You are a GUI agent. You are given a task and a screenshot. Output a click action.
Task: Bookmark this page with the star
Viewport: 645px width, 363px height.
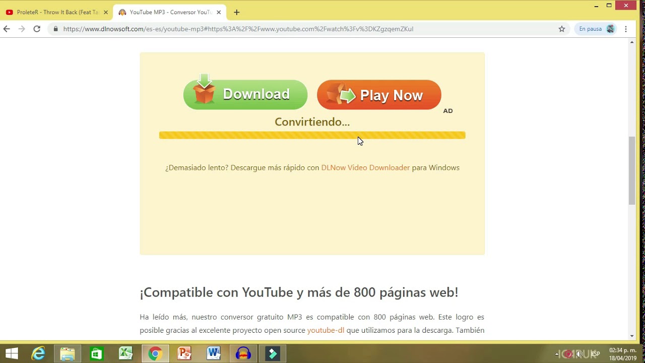(562, 29)
